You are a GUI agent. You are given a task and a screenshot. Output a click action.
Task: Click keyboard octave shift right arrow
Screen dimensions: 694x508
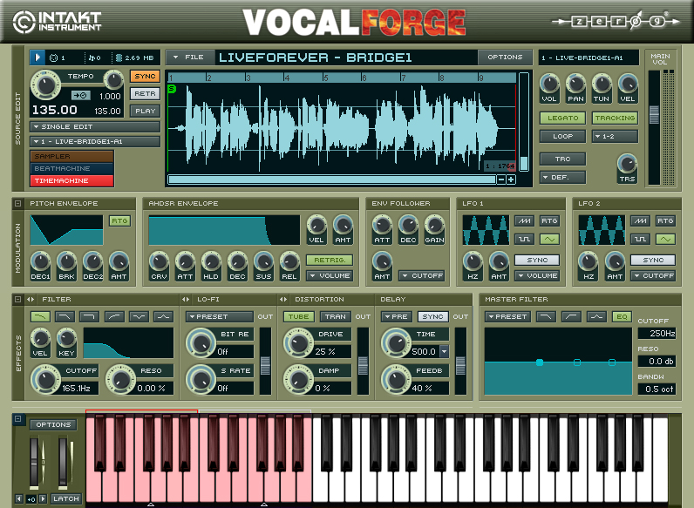43,498
